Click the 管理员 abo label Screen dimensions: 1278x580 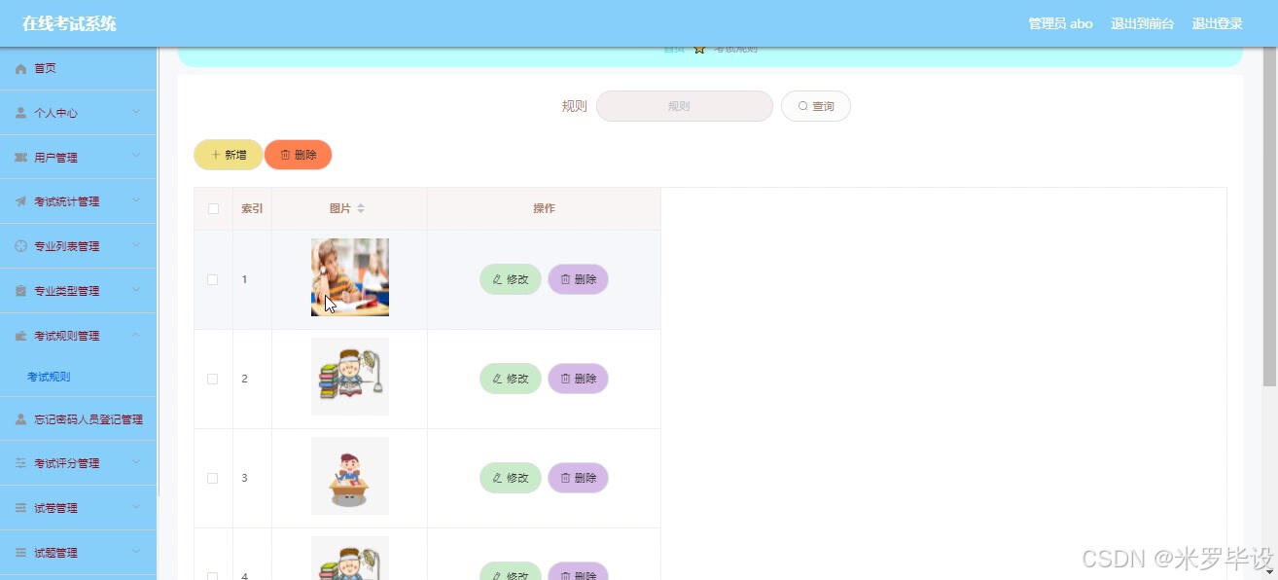pyautogui.click(x=1061, y=23)
